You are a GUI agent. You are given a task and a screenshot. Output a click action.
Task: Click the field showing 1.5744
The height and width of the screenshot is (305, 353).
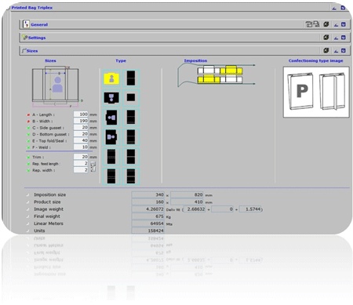coord(250,209)
